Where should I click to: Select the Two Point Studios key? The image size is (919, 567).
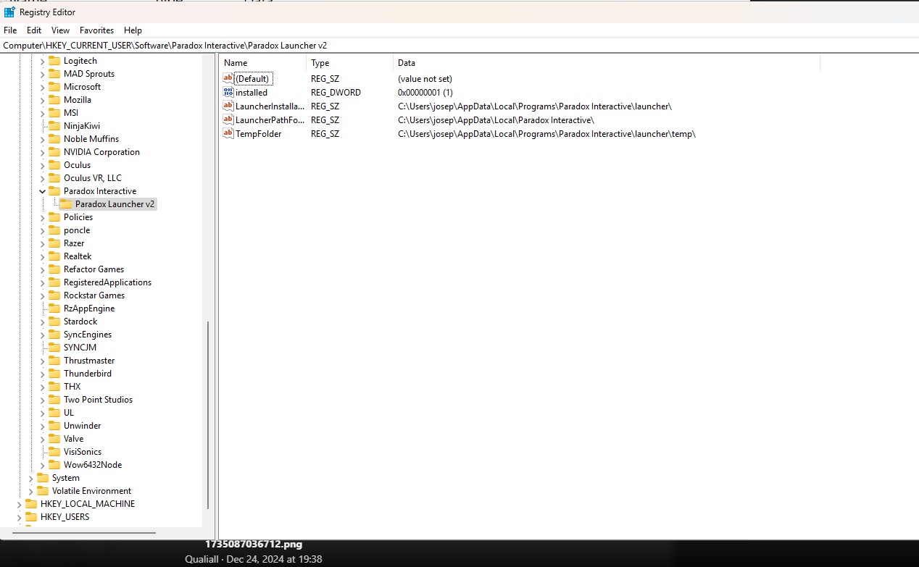click(98, 400)
